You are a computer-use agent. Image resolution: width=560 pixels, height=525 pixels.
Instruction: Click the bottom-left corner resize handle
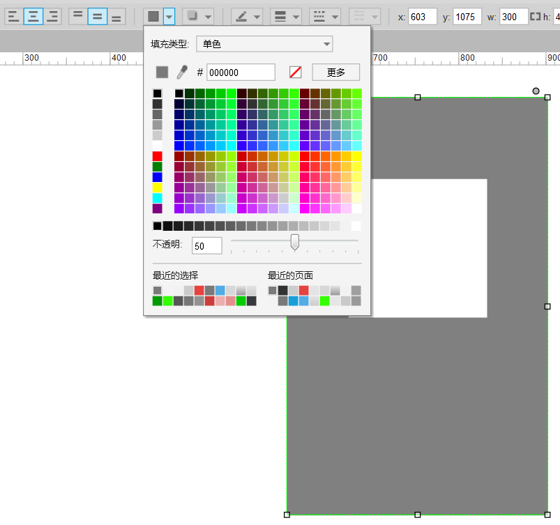[x=287, y=515]
